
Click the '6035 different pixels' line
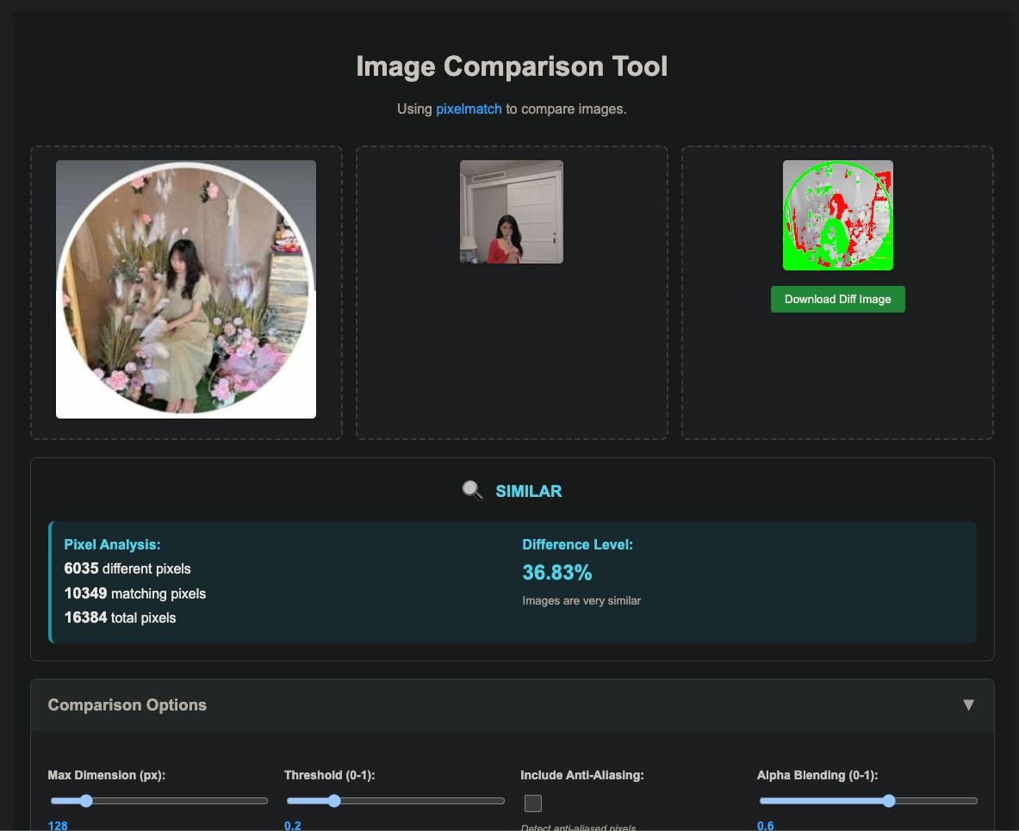[x=127, y=568]
